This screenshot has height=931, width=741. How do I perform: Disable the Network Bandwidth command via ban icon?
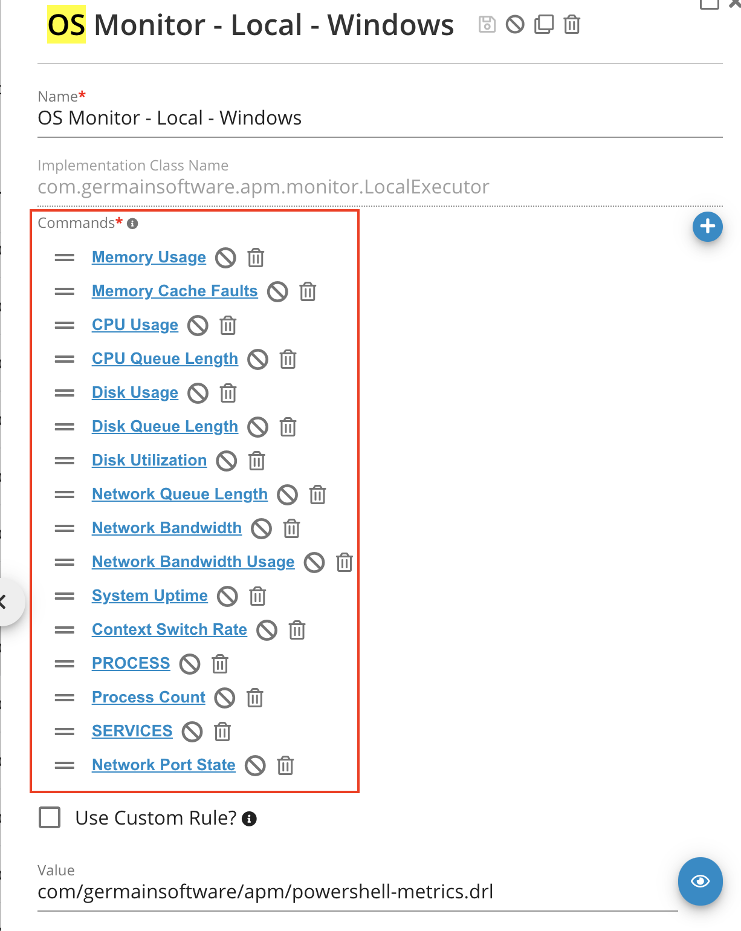(x=260, y=529)
